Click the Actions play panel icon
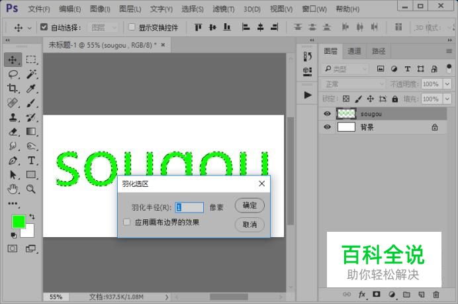This screenshot has width=458, height=304. 307,95
